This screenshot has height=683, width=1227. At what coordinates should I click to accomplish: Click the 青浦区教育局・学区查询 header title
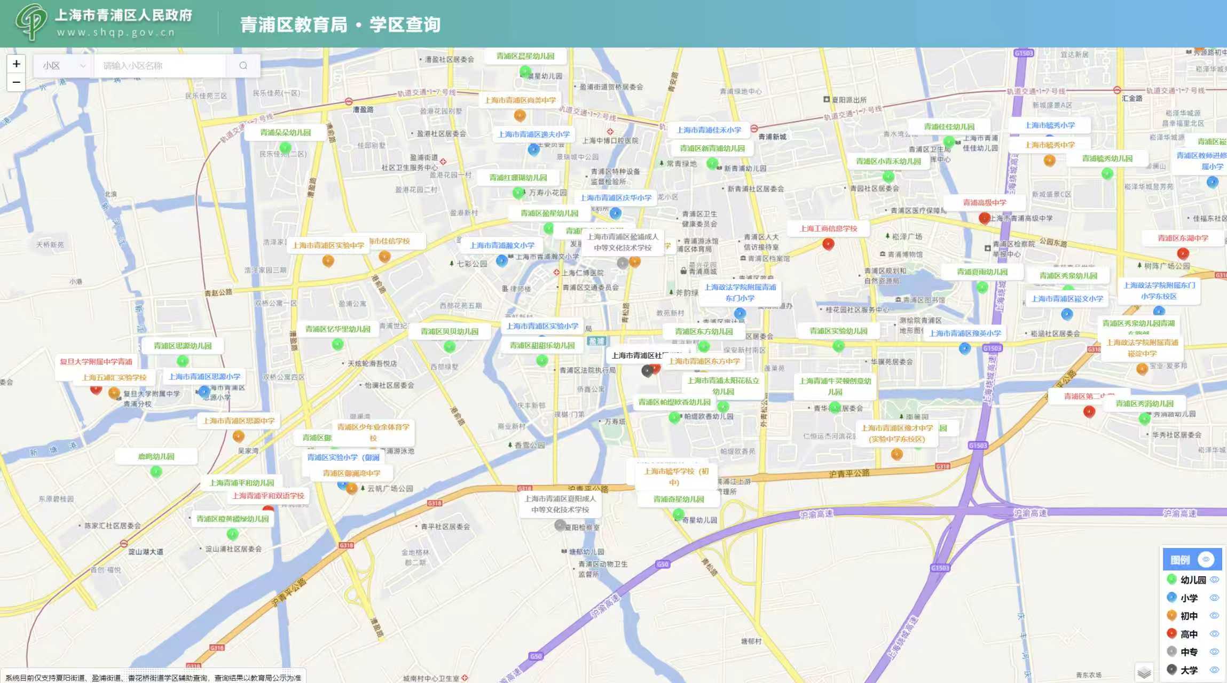(x=340, y=25)
